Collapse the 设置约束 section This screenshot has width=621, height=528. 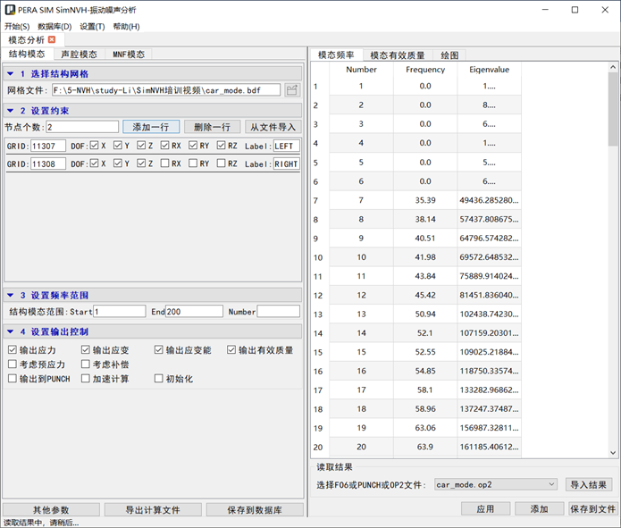[x=10, y=111]
